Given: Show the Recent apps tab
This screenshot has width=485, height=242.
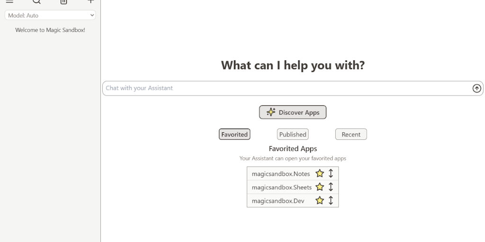Looking at the screenshot, I should point(351,134).
